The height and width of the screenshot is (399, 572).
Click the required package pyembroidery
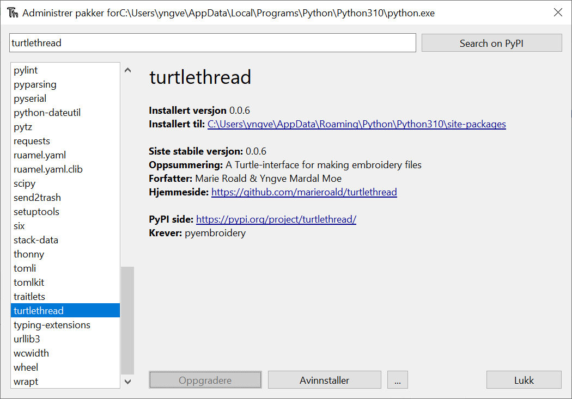click(x=215, y=233)
